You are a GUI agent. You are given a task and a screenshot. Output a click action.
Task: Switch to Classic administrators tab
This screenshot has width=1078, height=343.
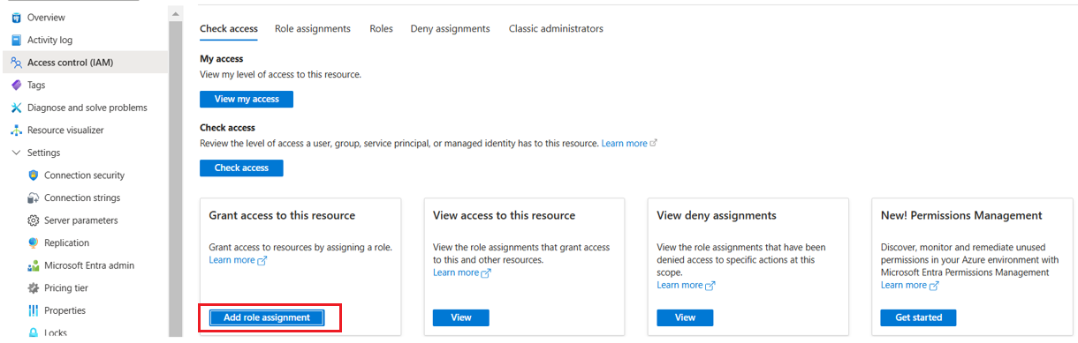[x=556, y=29]
